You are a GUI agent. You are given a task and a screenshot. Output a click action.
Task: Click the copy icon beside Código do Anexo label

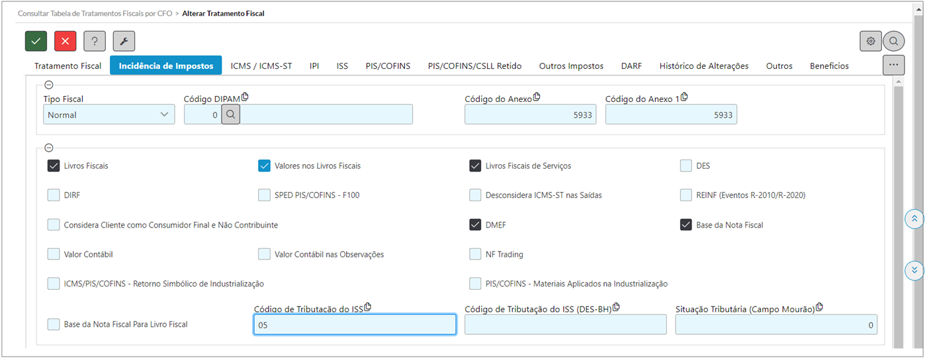[537, 97]
